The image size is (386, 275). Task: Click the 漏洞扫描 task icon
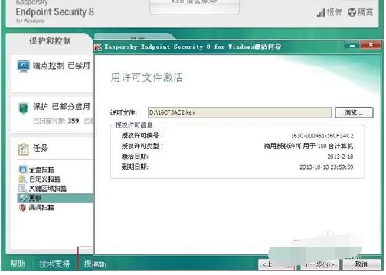click(23, 208)
